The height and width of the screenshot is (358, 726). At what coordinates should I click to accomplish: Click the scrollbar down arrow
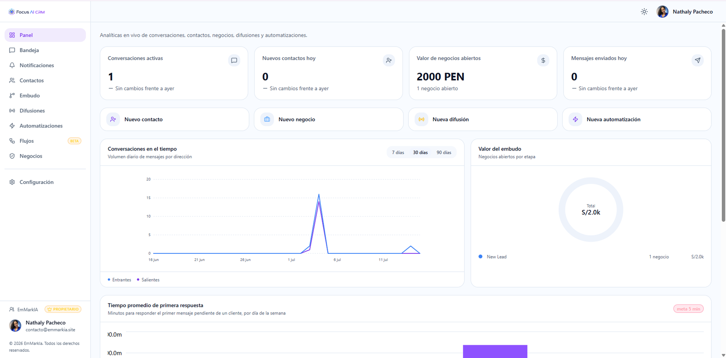pos(723,355)
